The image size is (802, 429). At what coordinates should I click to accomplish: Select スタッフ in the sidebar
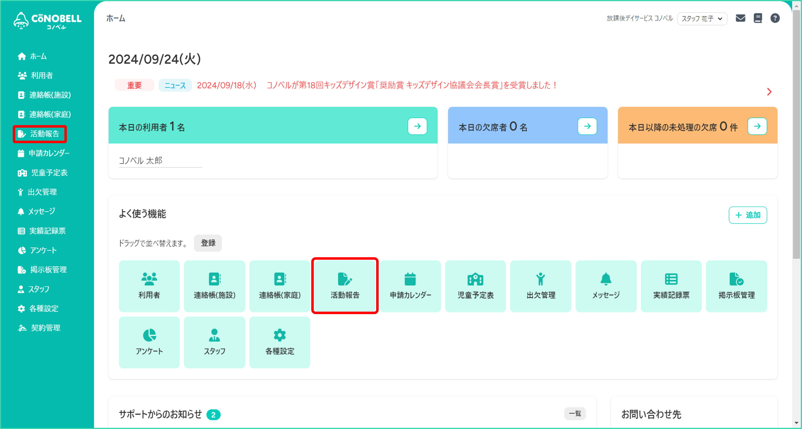point(33,289)
